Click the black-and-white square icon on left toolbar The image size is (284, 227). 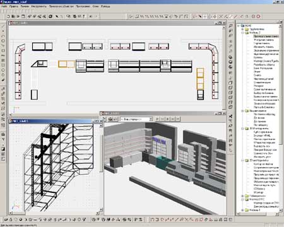[x=3, y=149]
